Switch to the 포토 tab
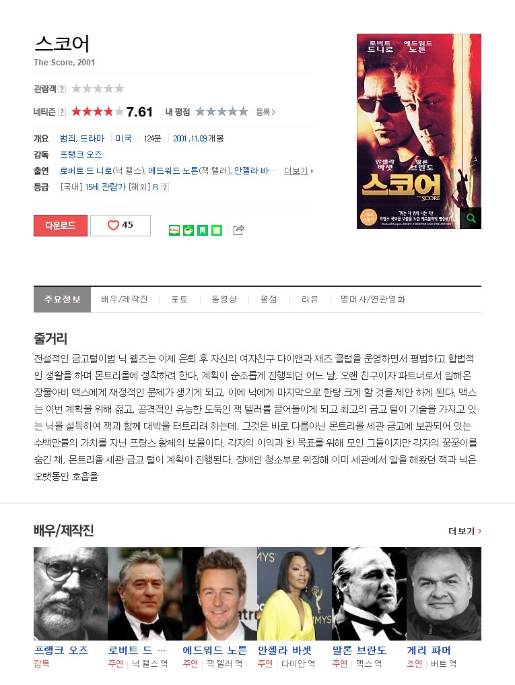 point(180,299)
